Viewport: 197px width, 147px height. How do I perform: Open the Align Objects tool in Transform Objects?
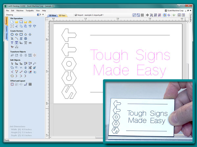[34, 55]
